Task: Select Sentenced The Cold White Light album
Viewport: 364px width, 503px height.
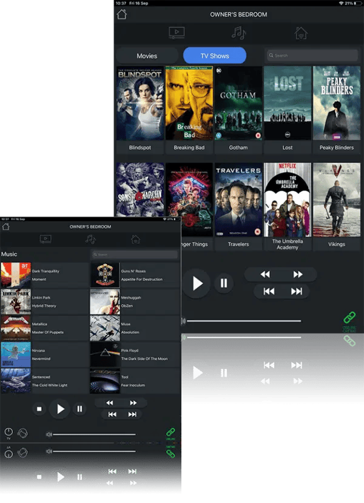Action: [44, 381]
